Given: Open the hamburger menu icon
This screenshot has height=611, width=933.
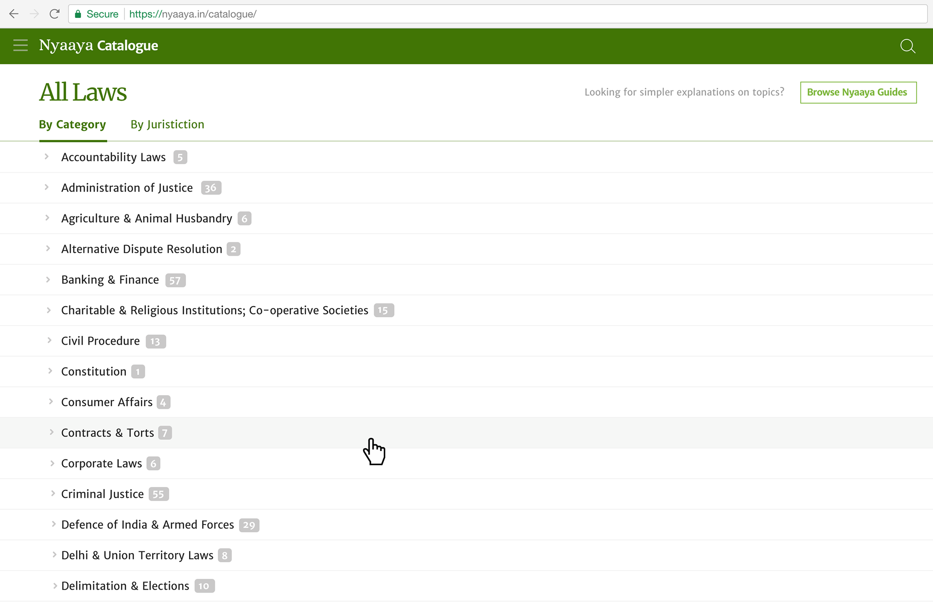Looking at the screenshot, I should tap(20, 46).
